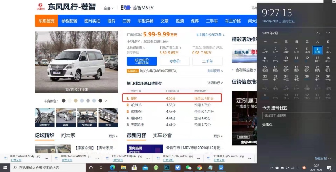Click the Dongfeng Fengxing brand logo
The image size is (336, 172).
pyautogui.click(x=40, y=7)
